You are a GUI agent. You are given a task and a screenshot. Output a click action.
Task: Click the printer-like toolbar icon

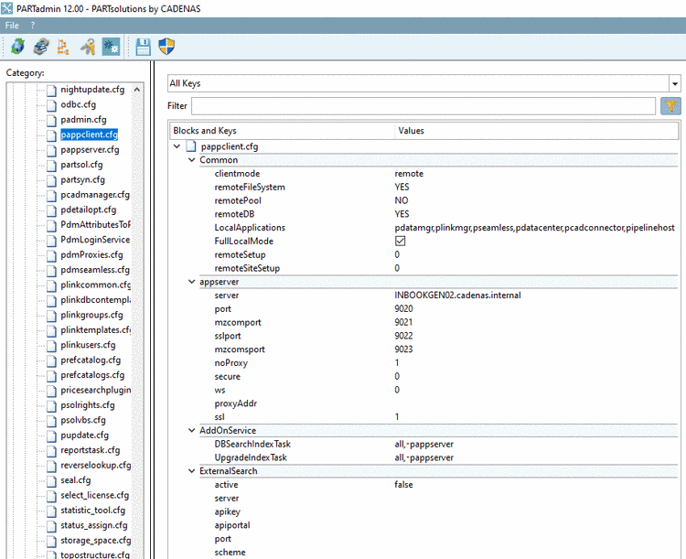pyautogui.click(x=41, y=47)
